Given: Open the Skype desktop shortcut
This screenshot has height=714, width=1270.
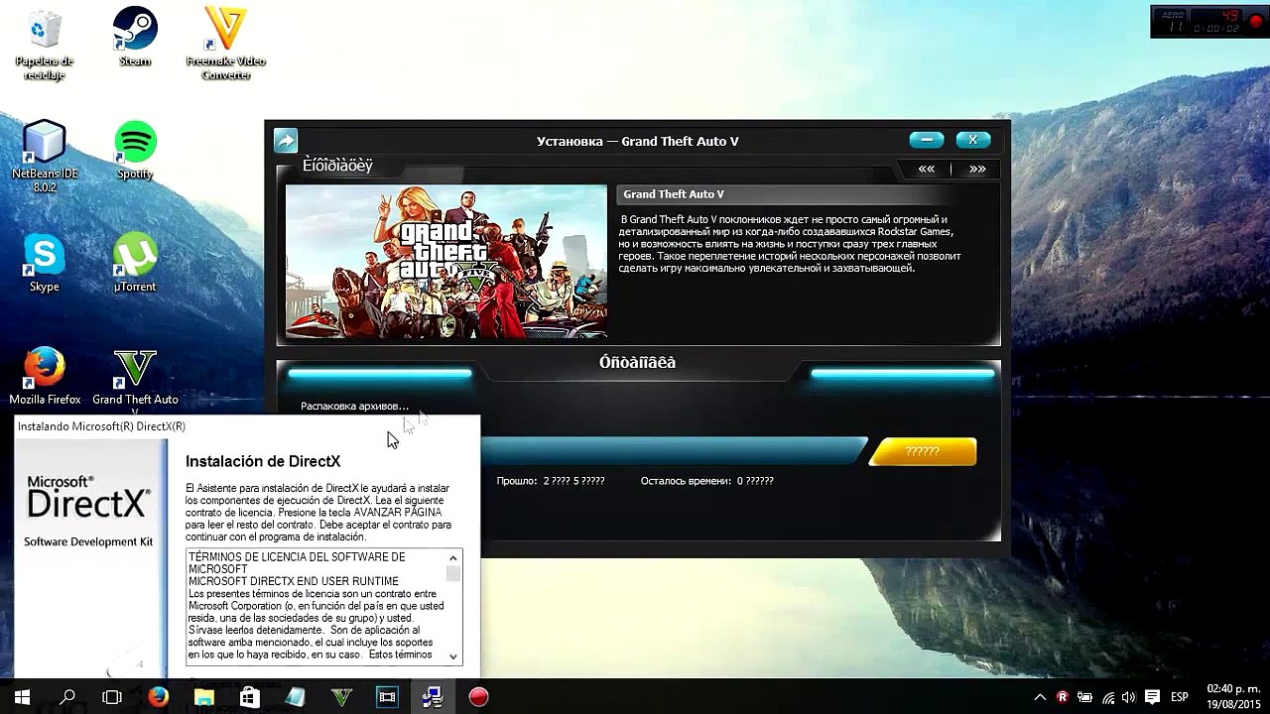Looking at the screenshot, I should tap(45, 264).
